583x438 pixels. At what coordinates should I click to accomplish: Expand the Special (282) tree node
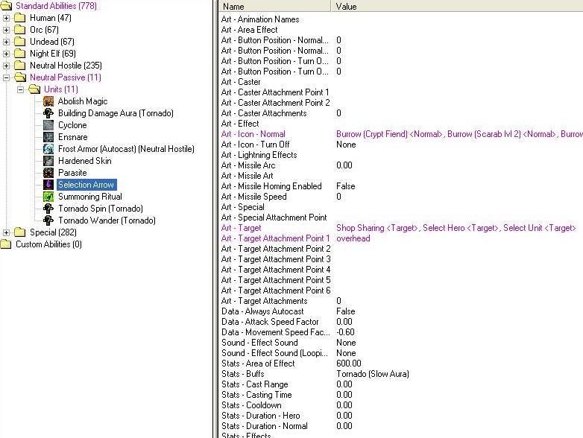[6, 232]
